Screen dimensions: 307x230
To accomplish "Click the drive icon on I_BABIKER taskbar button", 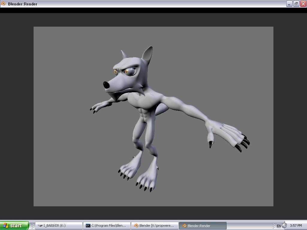I will pos(40,226).
